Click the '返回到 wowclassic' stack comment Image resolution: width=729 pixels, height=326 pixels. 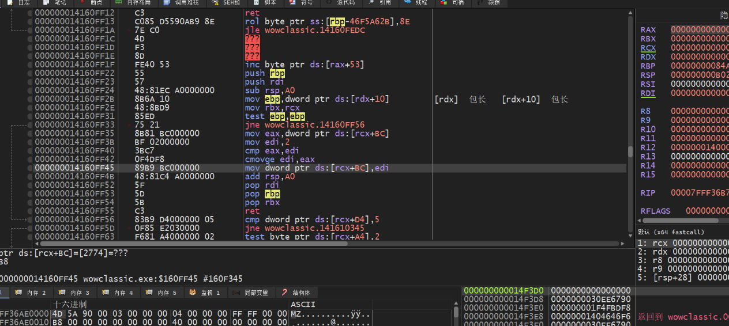[x=683, y=316]
